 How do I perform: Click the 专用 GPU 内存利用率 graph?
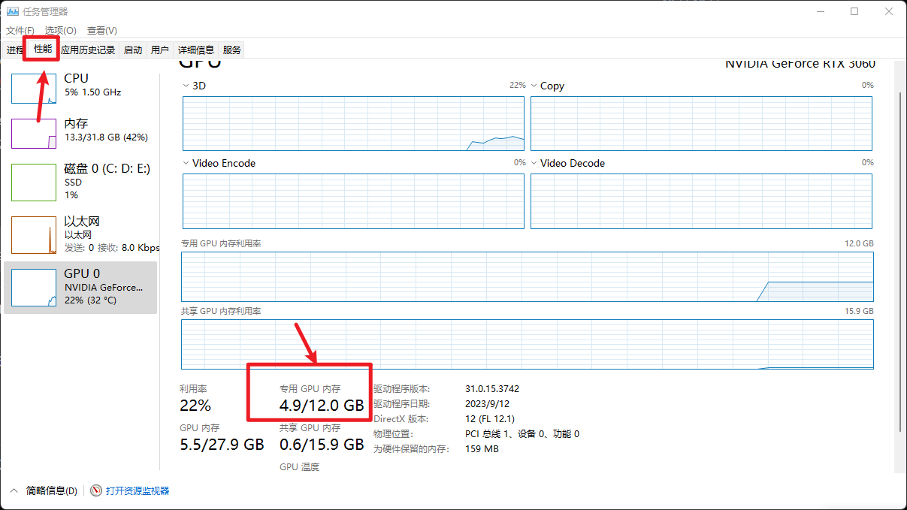point(528,277)
